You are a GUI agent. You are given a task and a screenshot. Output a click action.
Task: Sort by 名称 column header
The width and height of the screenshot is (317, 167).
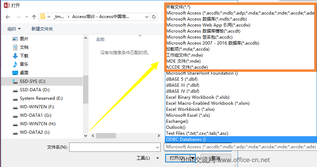[100, 40]
